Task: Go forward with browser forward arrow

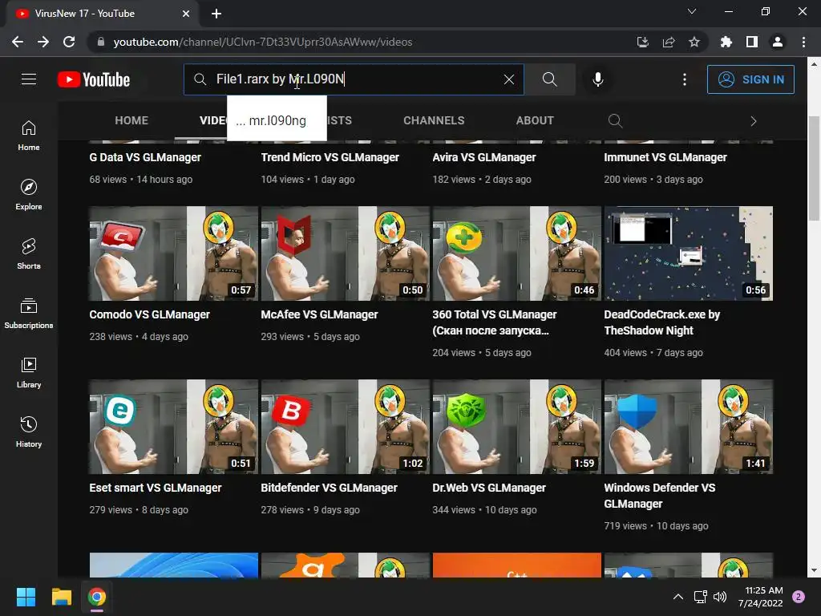Action: (43, 42)
